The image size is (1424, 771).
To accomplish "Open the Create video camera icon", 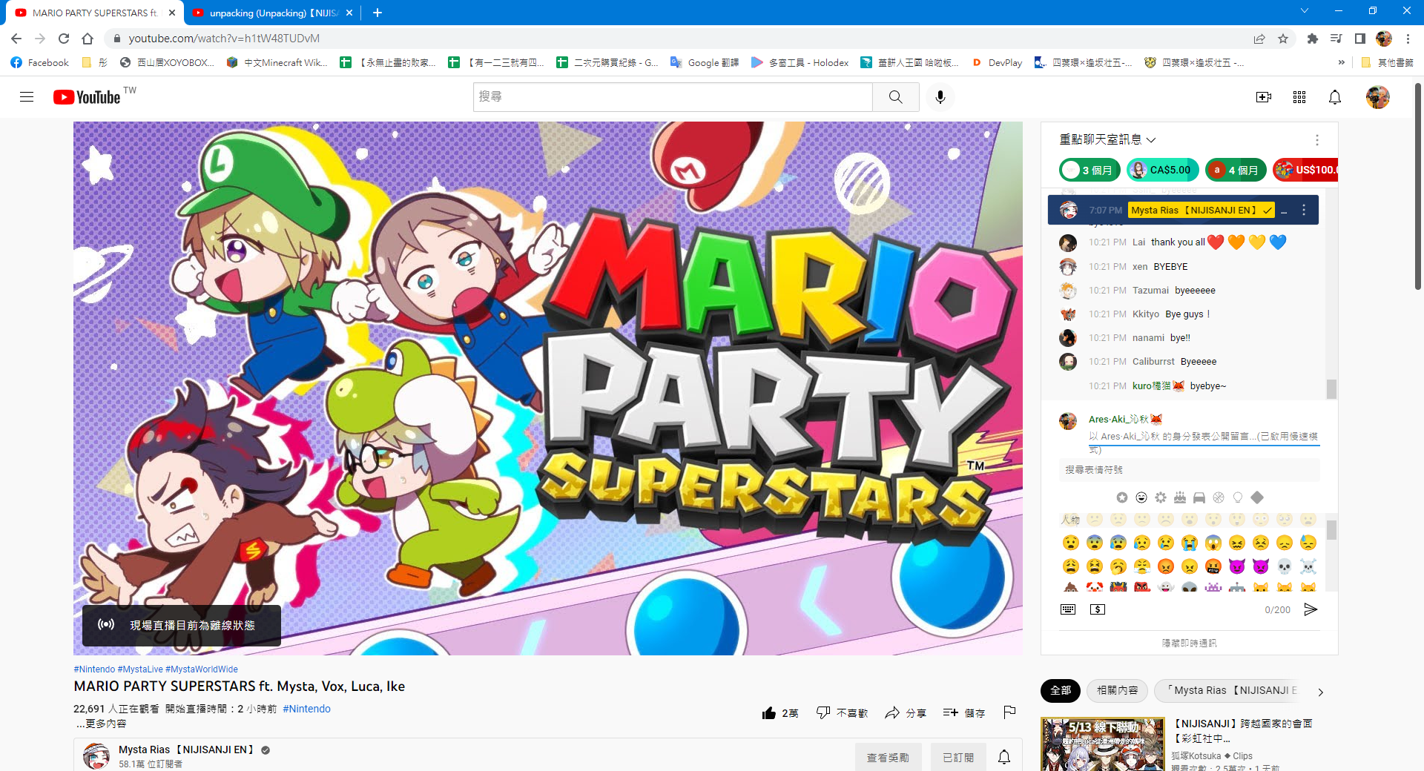I will [1264, 97].
